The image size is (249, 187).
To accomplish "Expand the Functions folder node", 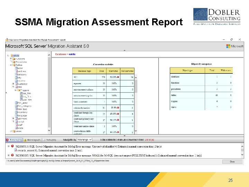I will (11, 59).
